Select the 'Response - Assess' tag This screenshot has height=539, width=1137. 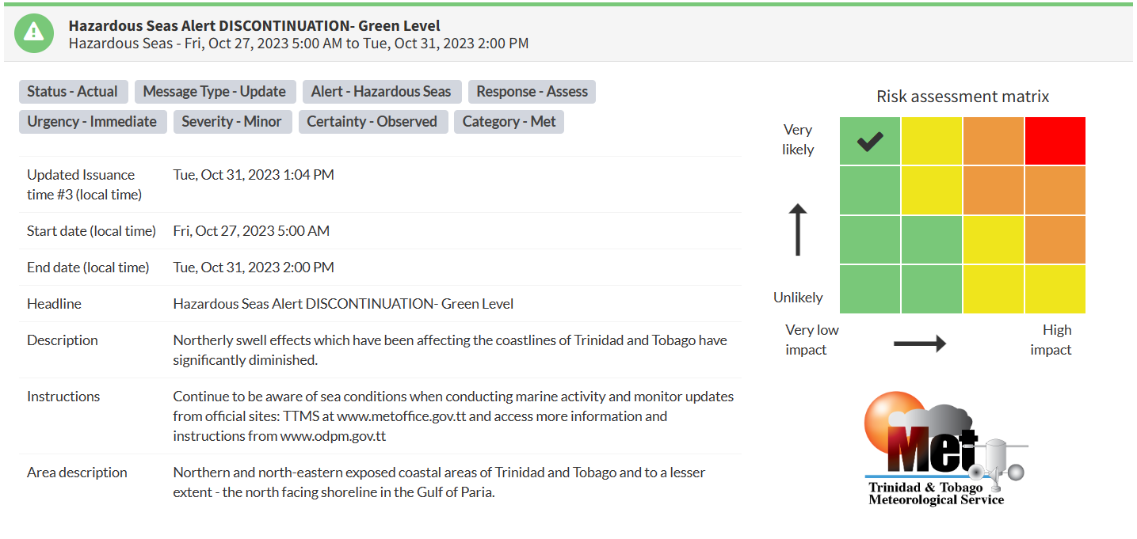532,92
